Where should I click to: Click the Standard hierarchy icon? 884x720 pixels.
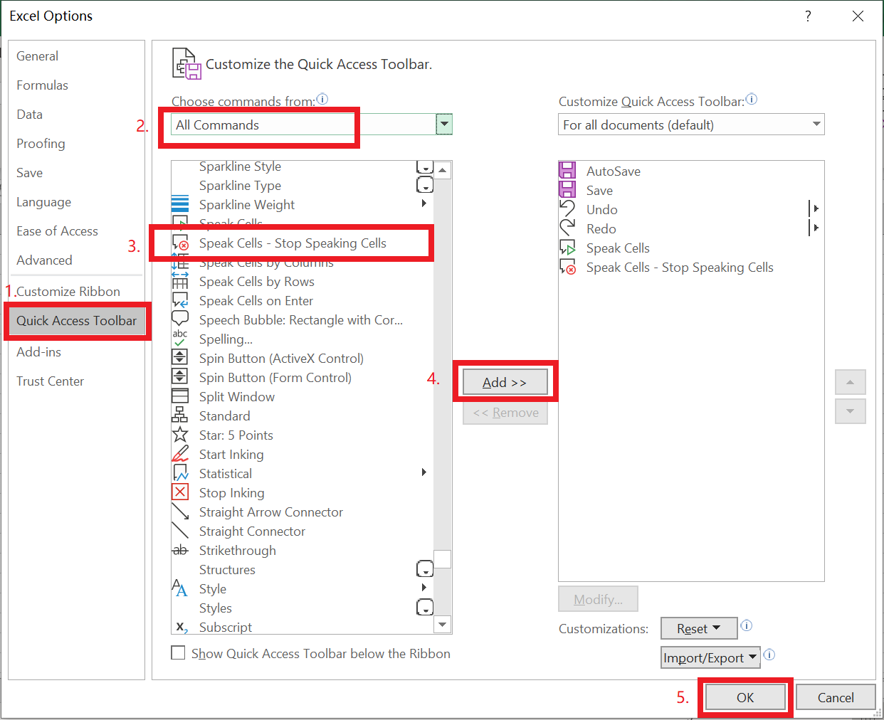click(x=180, y=415)
